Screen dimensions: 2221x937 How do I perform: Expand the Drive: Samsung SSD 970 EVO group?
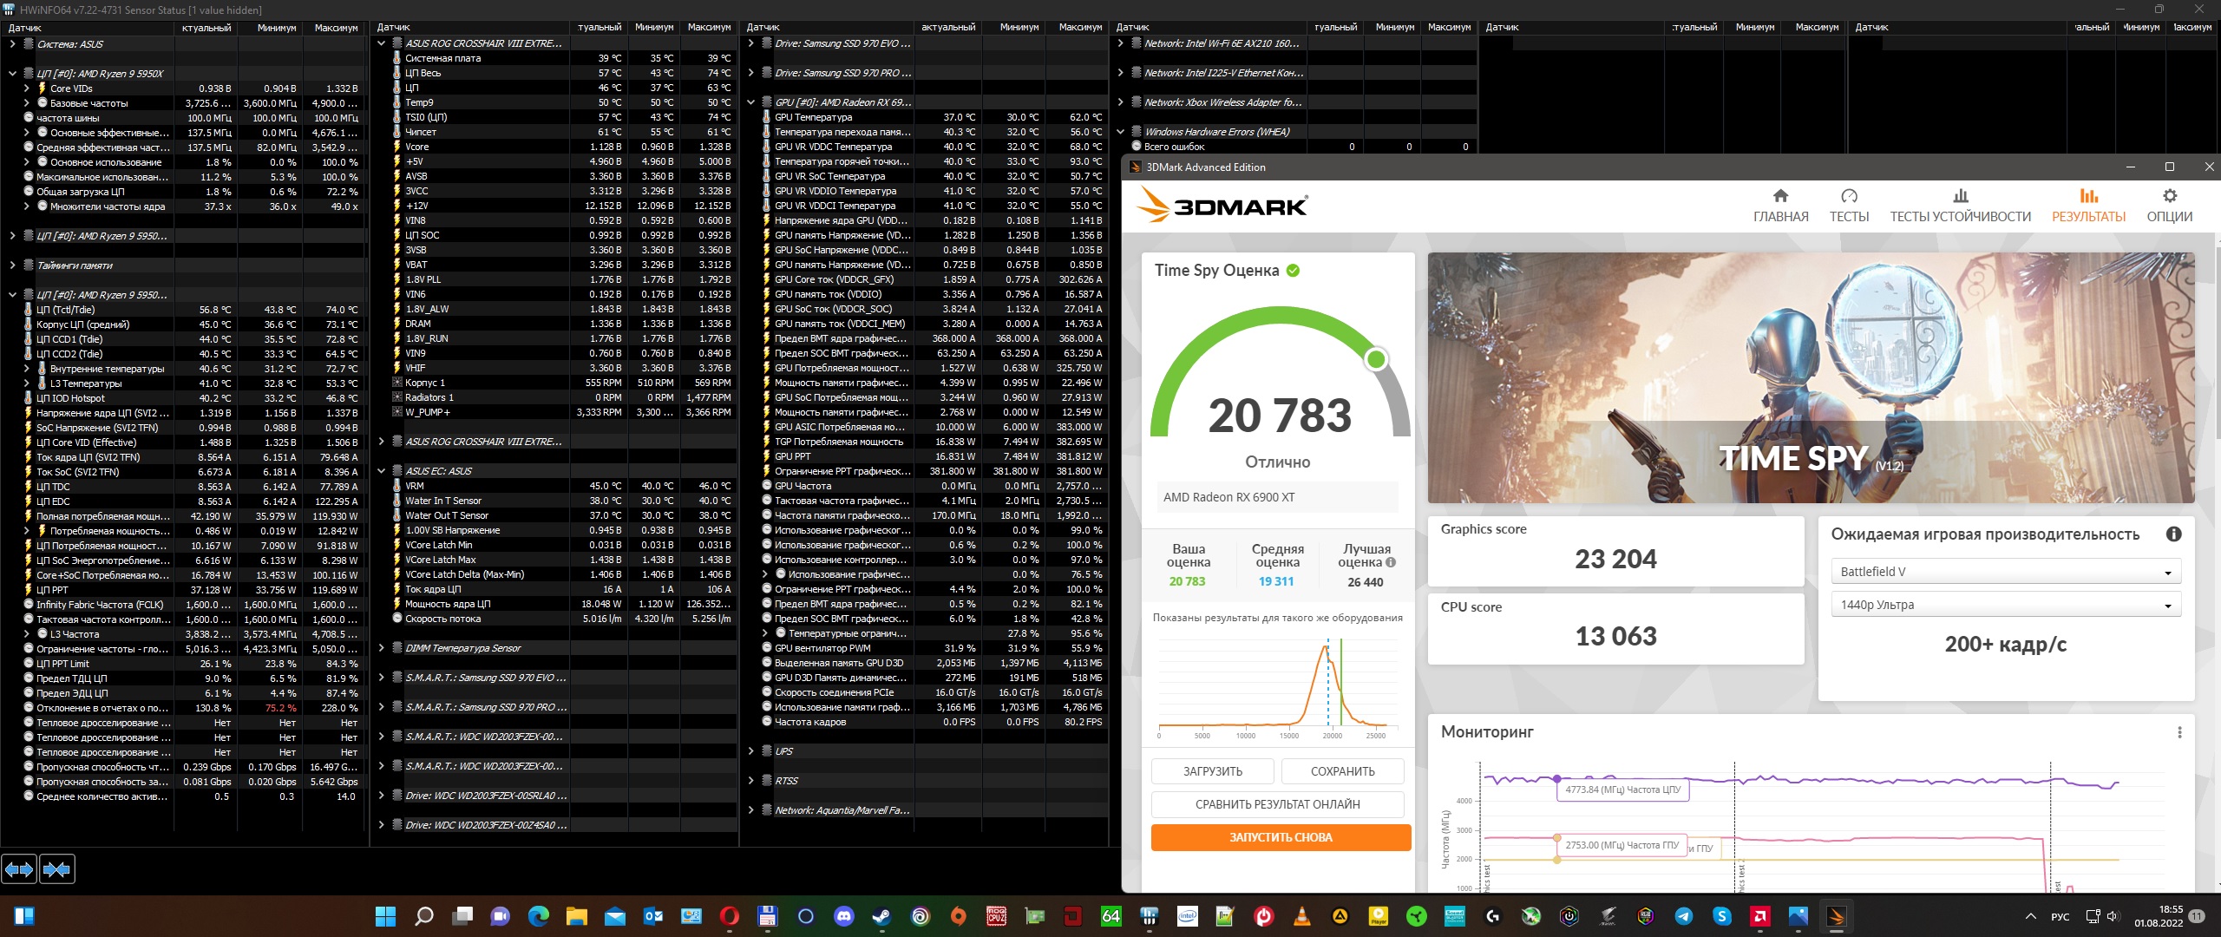(x=750, y=43)
